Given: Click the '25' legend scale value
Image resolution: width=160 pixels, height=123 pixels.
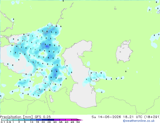Looking at the screenshot, I should (x=49, y=122).
